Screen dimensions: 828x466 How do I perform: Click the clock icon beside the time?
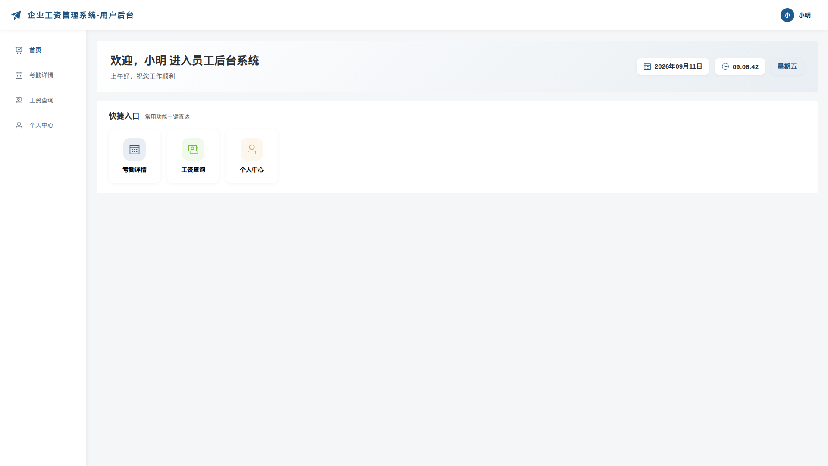(725, 66)
